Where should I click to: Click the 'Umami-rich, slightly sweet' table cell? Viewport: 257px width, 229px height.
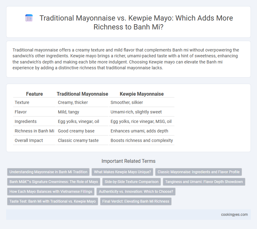coord(136,112)
